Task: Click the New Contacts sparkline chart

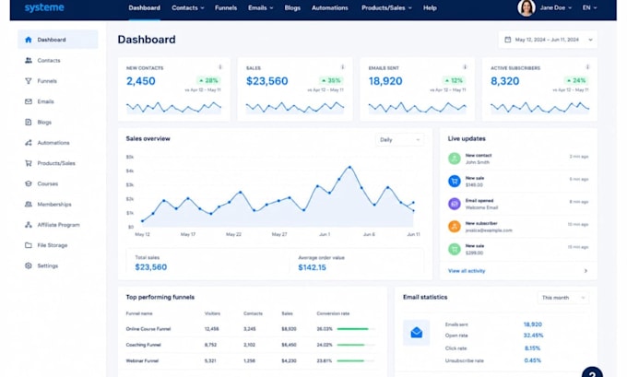Action: (173, 108)
